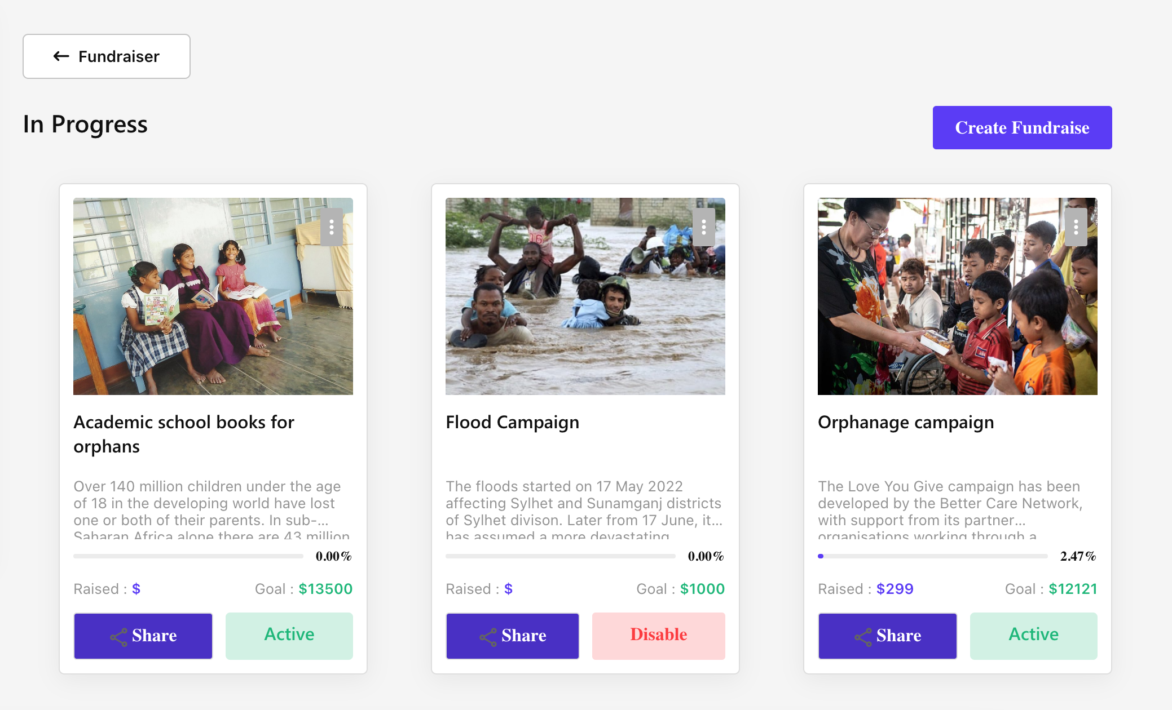1172x710 pixels.
Task: Toggle Active status for Orphanage campaign
Action: coord(1033,636)
